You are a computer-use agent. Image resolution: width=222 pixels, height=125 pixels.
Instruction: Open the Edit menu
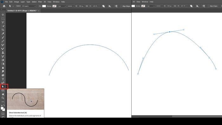click(x=11, y=2)
